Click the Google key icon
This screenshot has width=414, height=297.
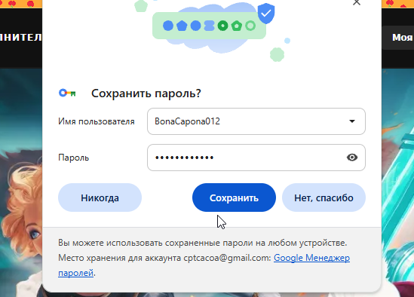tap(67, 93)
